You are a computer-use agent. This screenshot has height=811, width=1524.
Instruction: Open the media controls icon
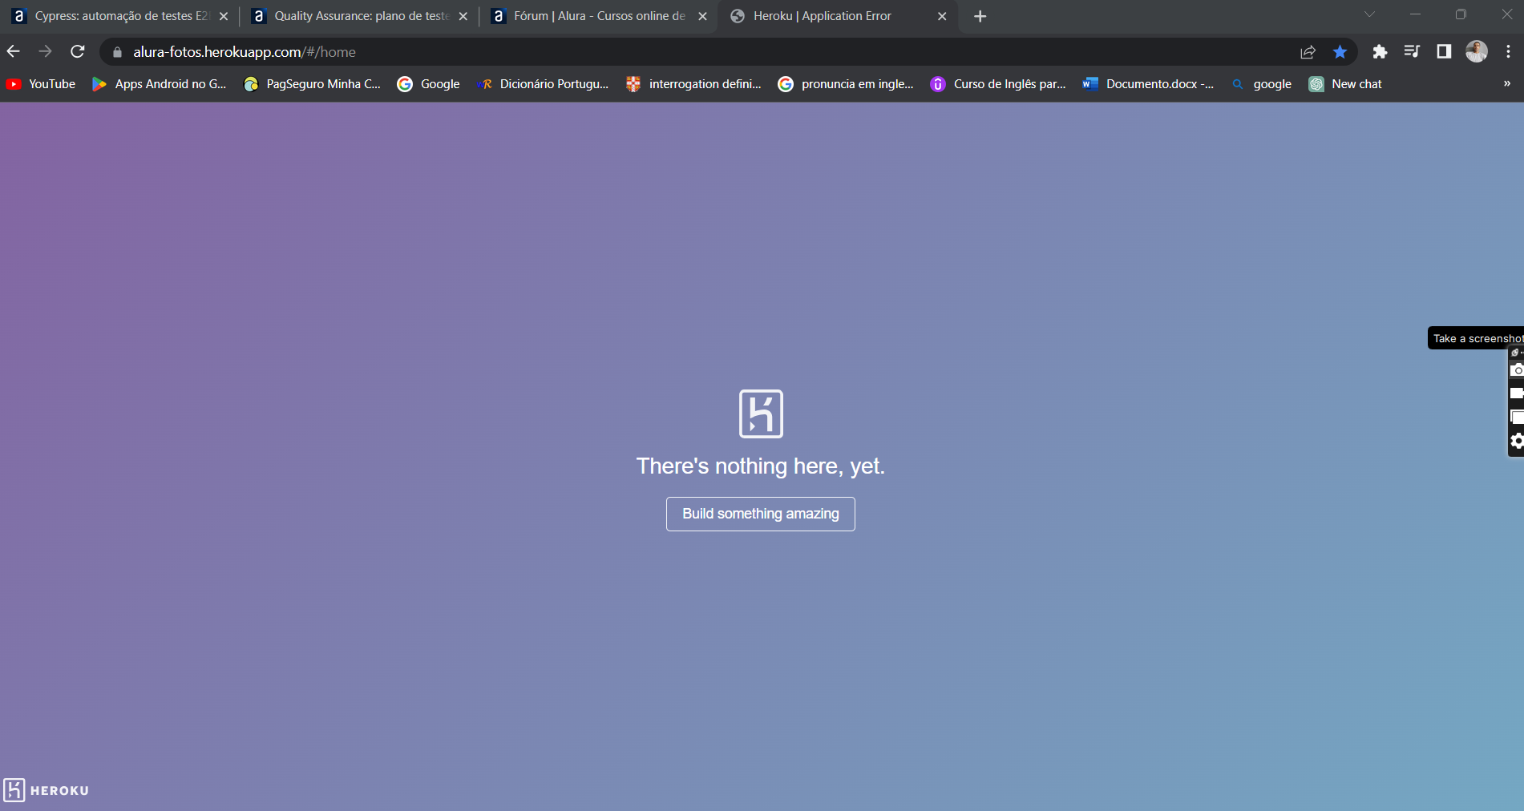(1412, 52)
